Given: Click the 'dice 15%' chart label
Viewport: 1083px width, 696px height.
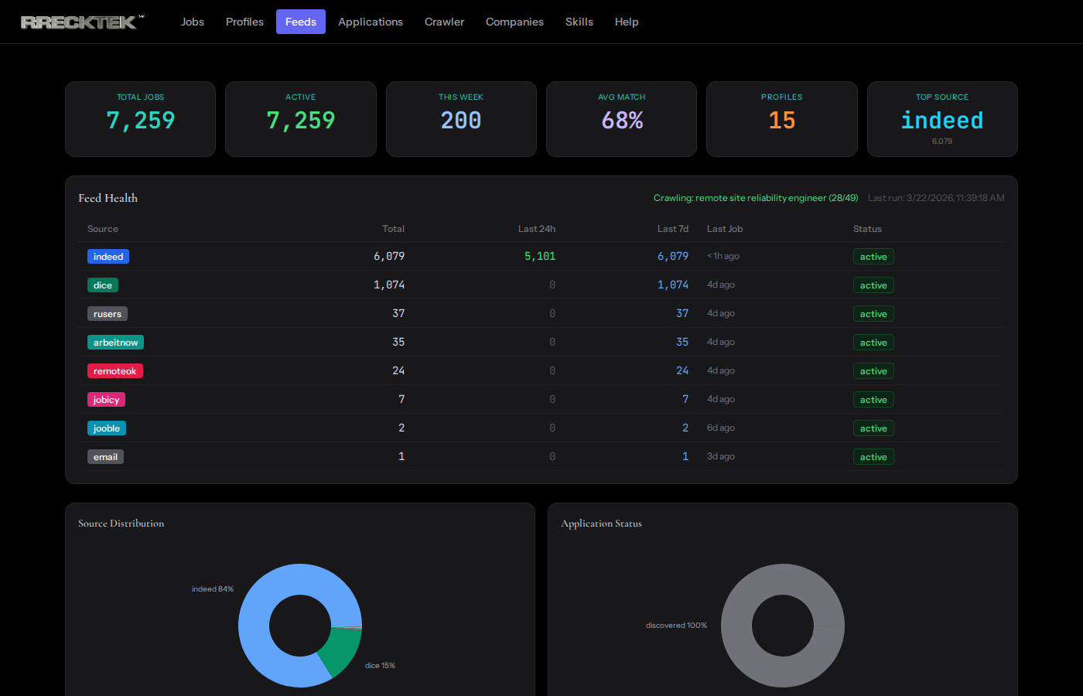Looking at the screenshot, I should (380, 666).
